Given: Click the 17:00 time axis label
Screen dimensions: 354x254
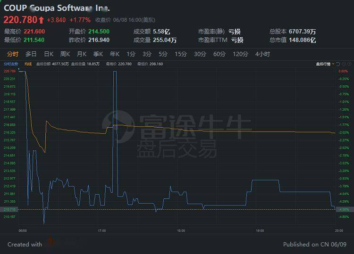Looking at the screenshot, I should click(x=102, y=230).
